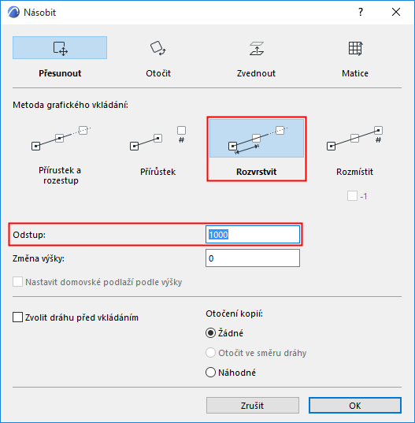Select the Náhodné rotation radio button
The image size is (415, 423).
pos(210,373)
